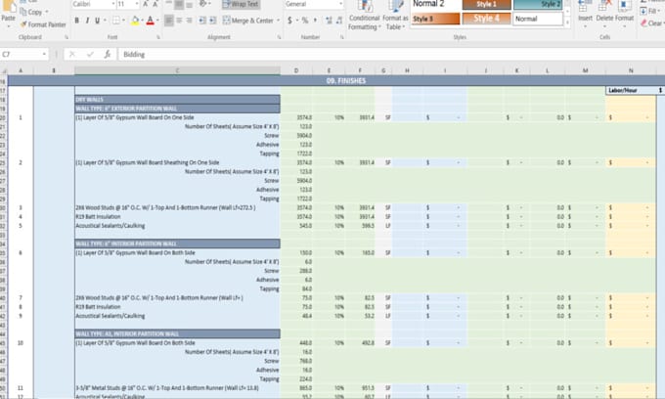The width and height of the screenshot is (665, 399).
Task: Apply the Style 2 cell style
Action: pos(538,4)
